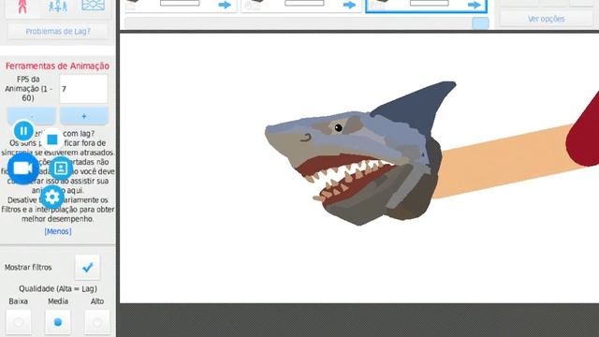Open screen recorder settings gear
The image size is (599, 337).
(52, 197)
